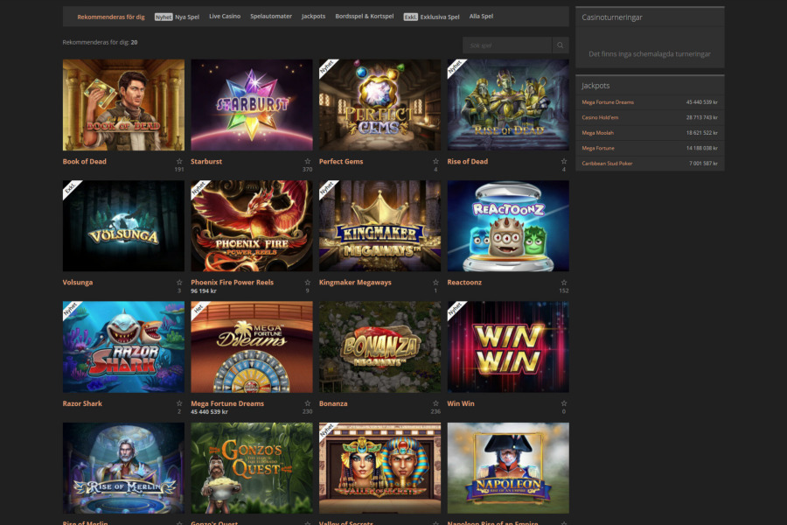Click the Volsunga title link

click(x=78, y=283)
